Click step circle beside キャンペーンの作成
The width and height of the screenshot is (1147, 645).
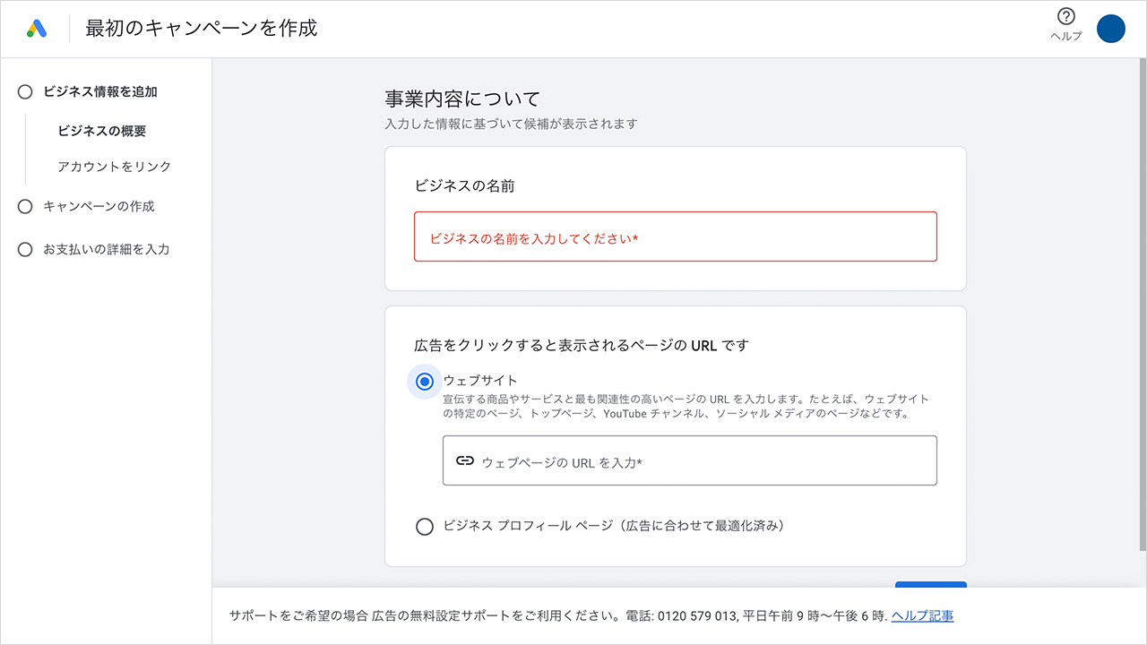(25, 206)
